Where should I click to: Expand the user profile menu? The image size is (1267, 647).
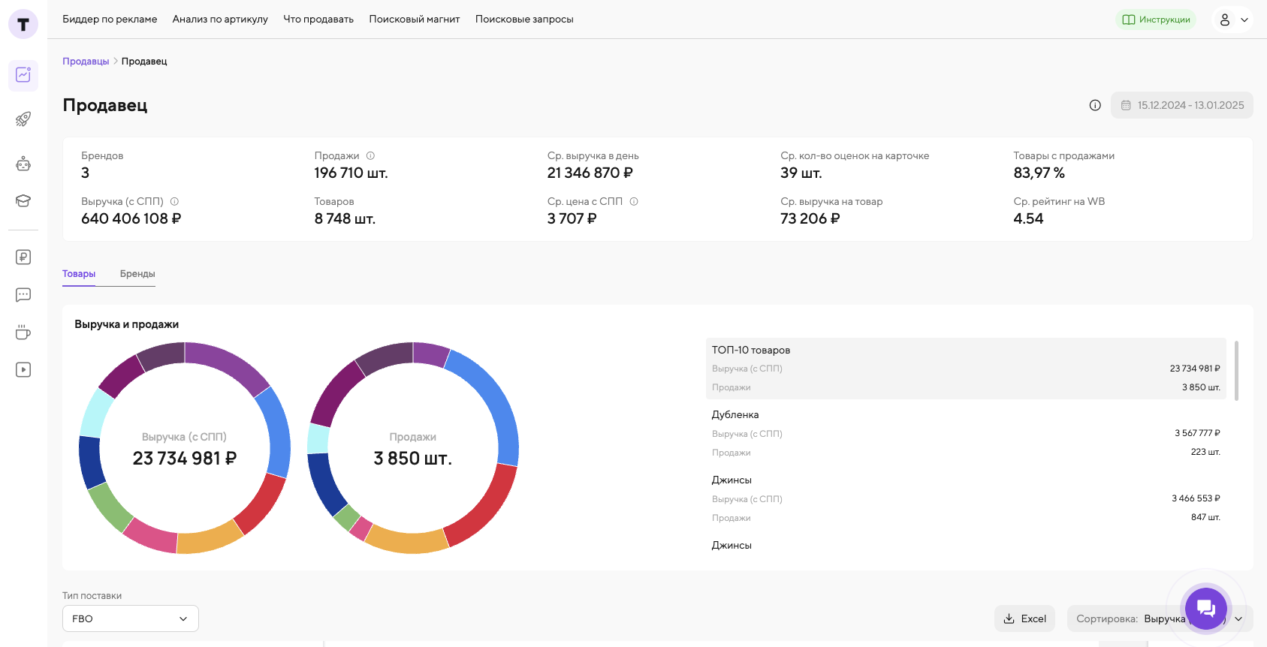pos(1232,20)
